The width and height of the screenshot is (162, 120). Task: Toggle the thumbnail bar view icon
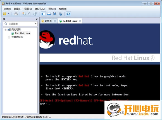pyautogui.click(x=49, y=14)
